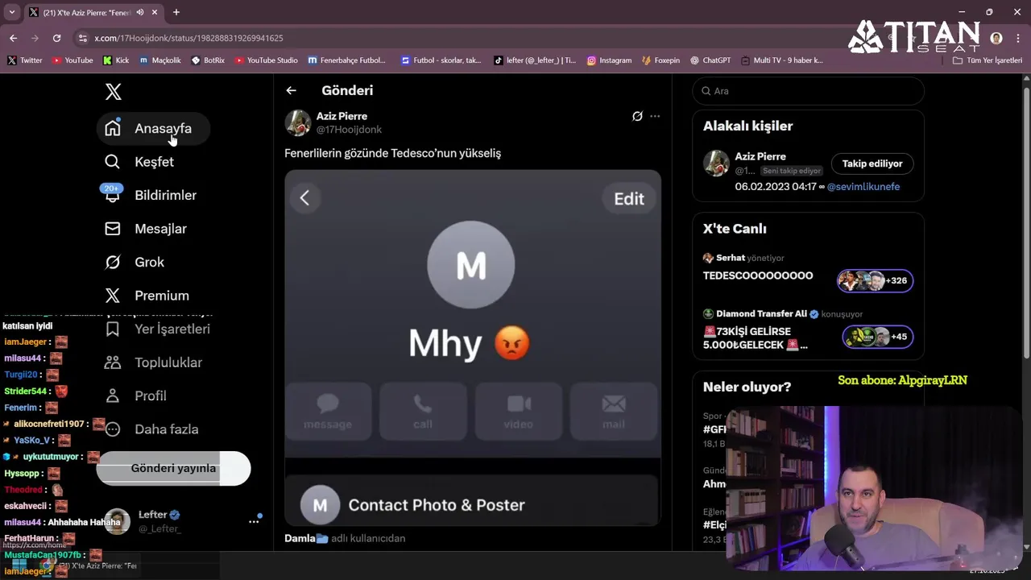Reload the page with the refresh button

click(x=56, y=38)
